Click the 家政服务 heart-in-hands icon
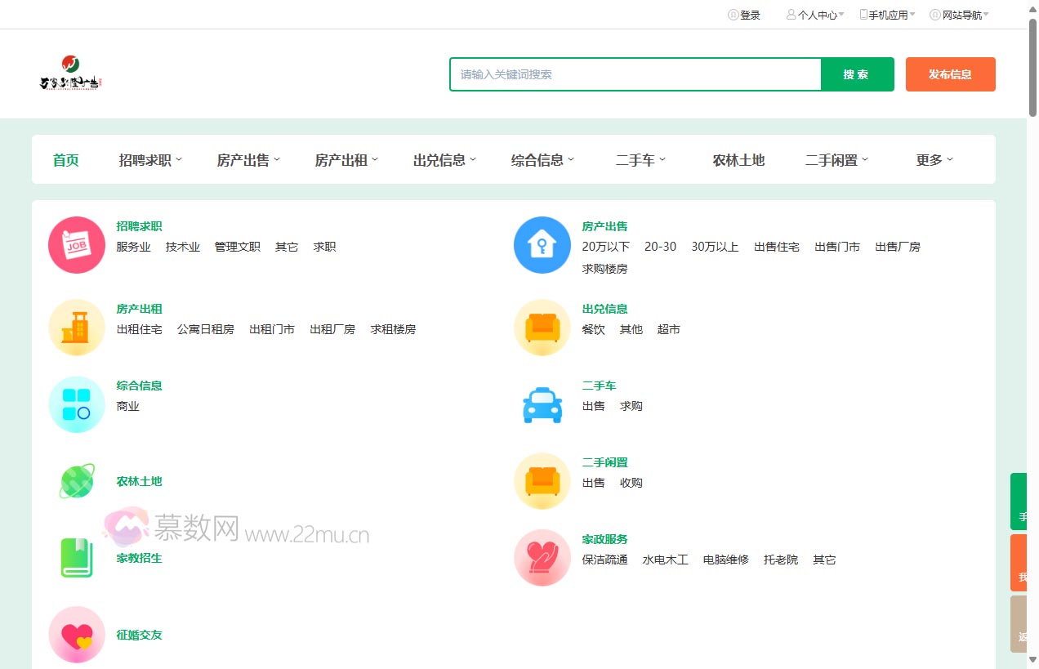Viewport: 1039px width, 669px height. 542,557
